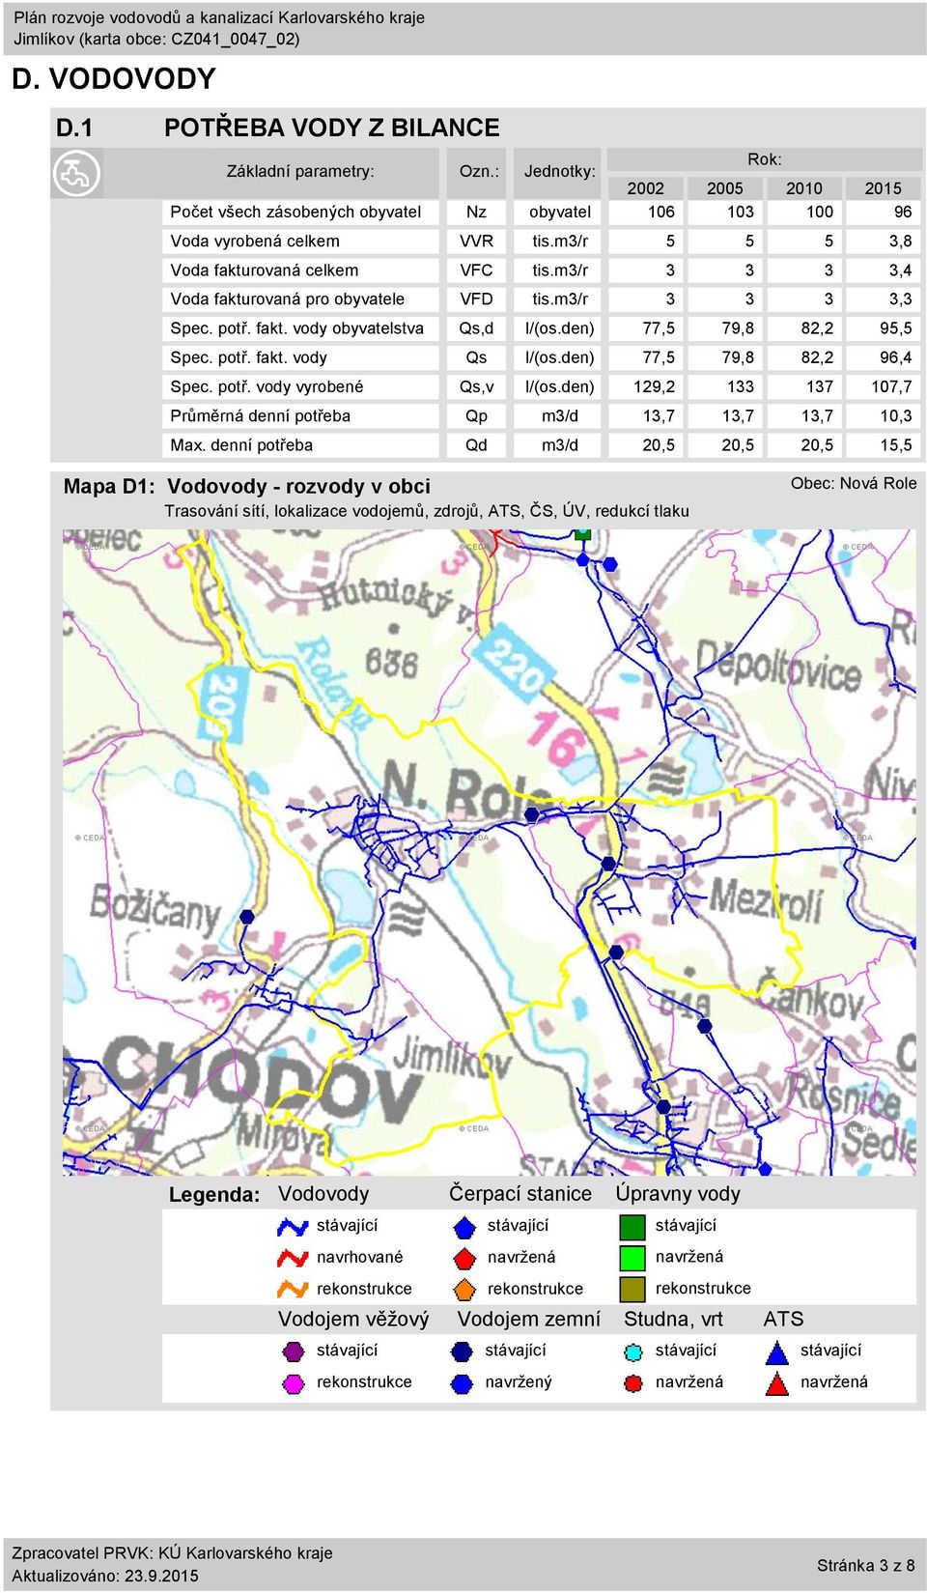Select the cyan stávající Studna, vrt icon
927x1593 pixels.
pos(633,1351)
